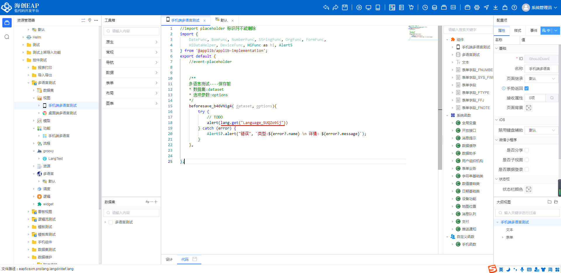Screen dimensions: 561x273
Task: Uncheck the 手势返回 checkbox
Action: point(527,88)
